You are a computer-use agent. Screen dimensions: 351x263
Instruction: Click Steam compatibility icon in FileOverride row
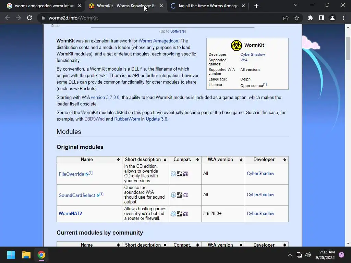click(x=180, y=174)
